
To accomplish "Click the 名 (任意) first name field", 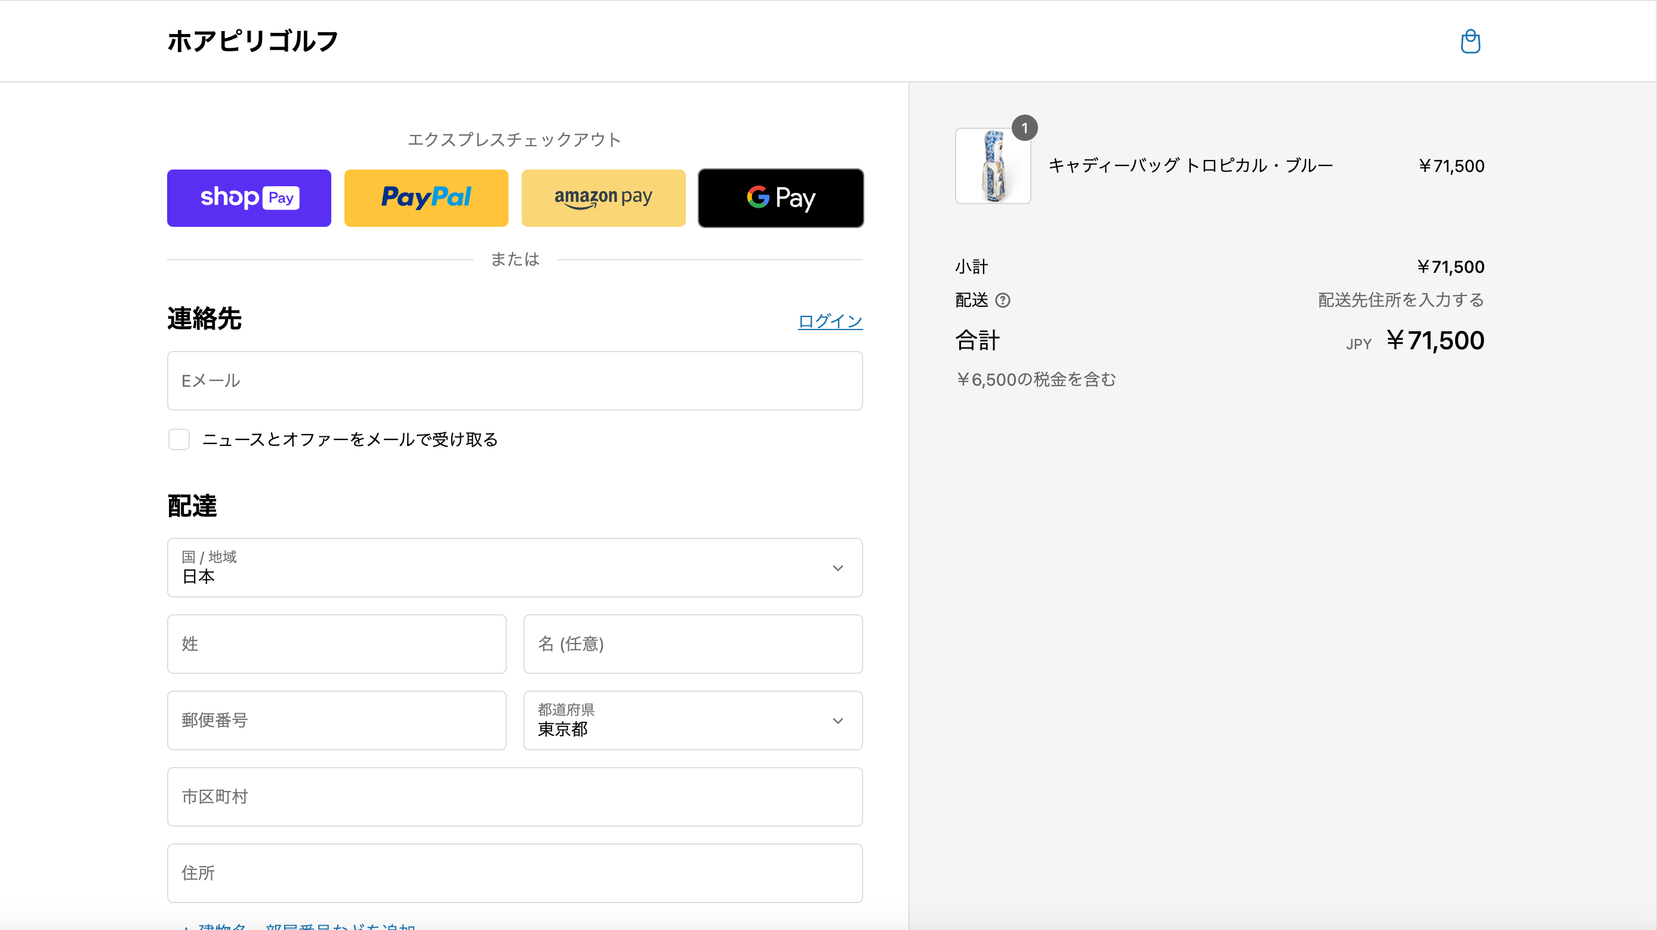I will 693,644.
